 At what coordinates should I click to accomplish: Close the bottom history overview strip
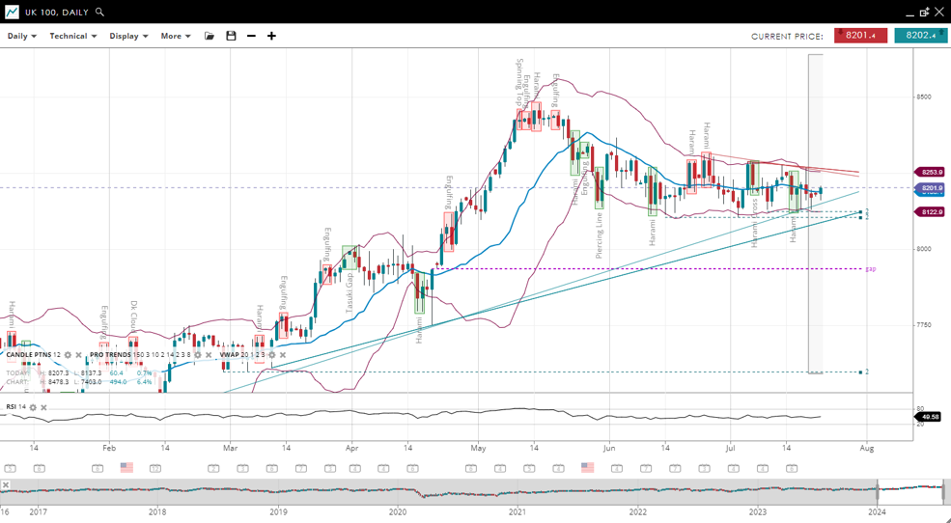point(6,485)
